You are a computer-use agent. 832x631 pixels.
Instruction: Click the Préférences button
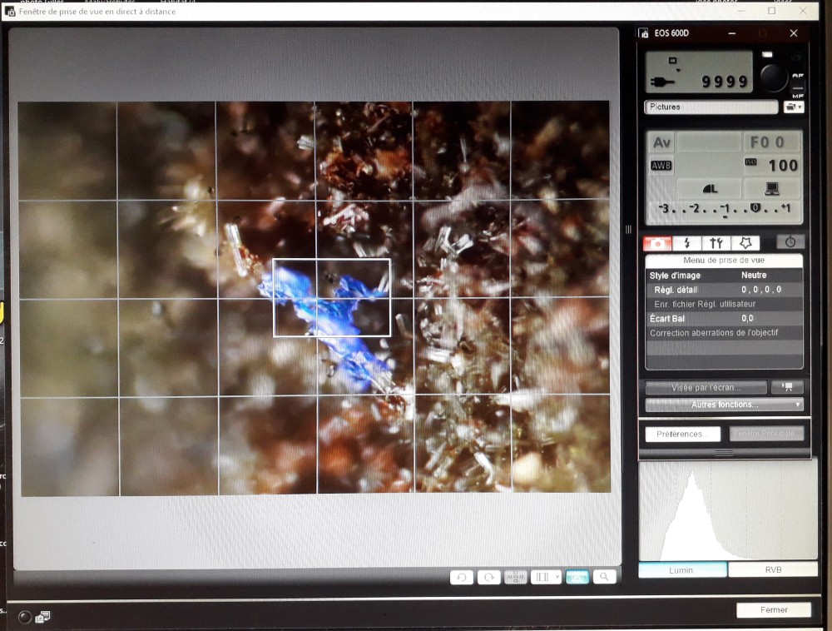[682, 434]
